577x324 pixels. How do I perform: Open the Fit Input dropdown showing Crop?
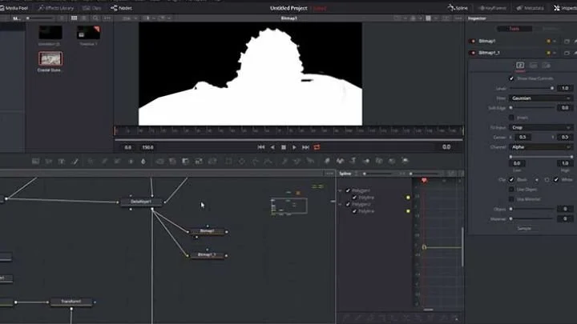[x=541, y=127]
